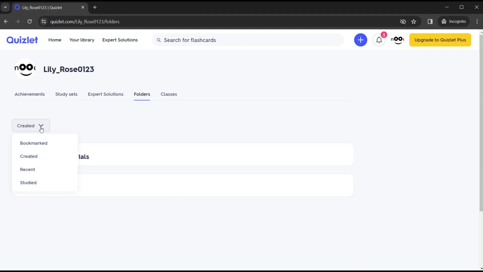Close the Lily_Rose0123 Quizlet tab
The image size is (483, 272).
point(83,7)
